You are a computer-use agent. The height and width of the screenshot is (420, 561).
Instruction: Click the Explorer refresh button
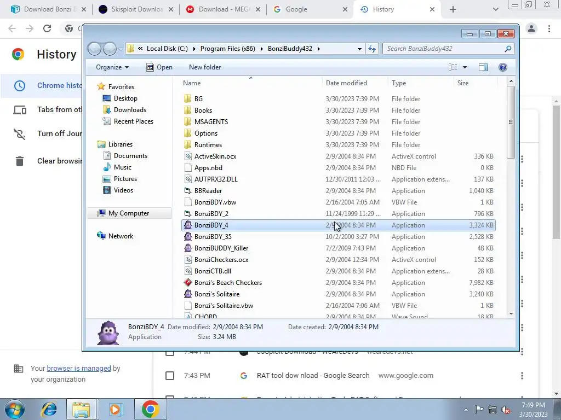pos(372,49)
